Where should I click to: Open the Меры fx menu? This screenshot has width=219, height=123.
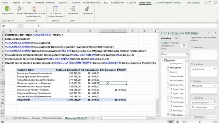tap(20, 11)
